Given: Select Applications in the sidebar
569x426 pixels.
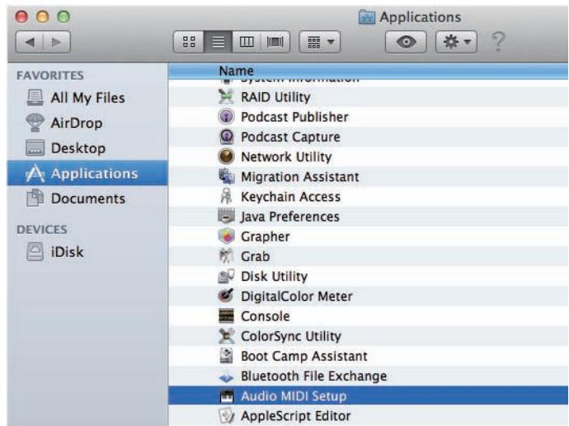Looking at the screenshot, I should (x=87, y=173).
